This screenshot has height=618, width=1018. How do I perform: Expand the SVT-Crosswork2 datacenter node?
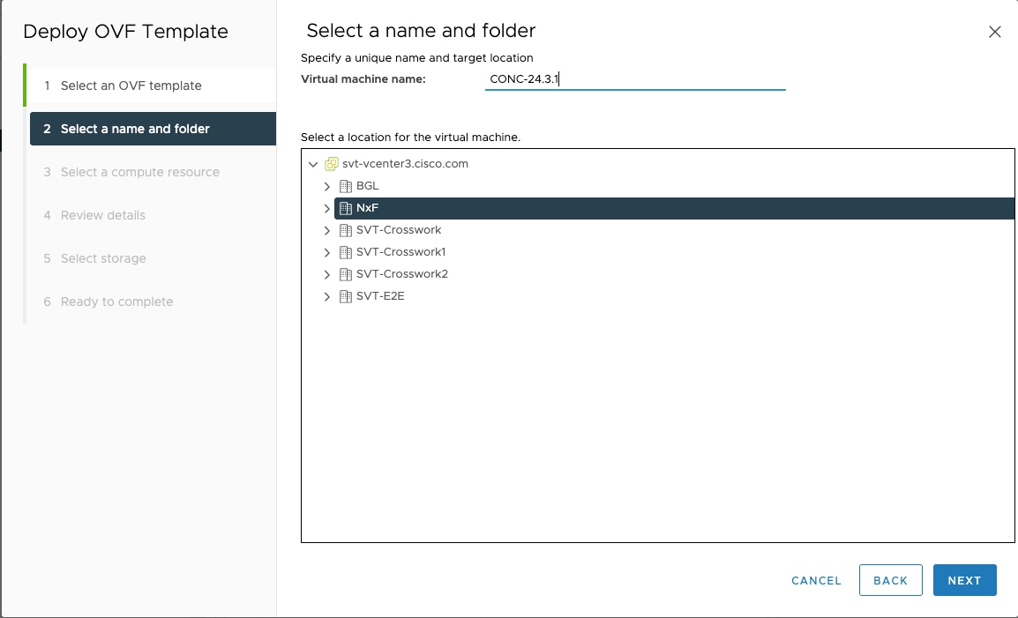click(x=327, y=274)
